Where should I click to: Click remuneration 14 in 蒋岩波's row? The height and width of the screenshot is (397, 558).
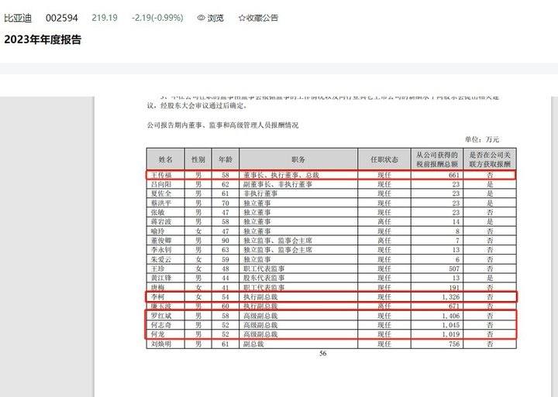point(456,221)
